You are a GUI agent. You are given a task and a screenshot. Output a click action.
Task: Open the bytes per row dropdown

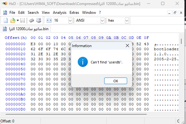pyautogui.click(x=70, y=21)
